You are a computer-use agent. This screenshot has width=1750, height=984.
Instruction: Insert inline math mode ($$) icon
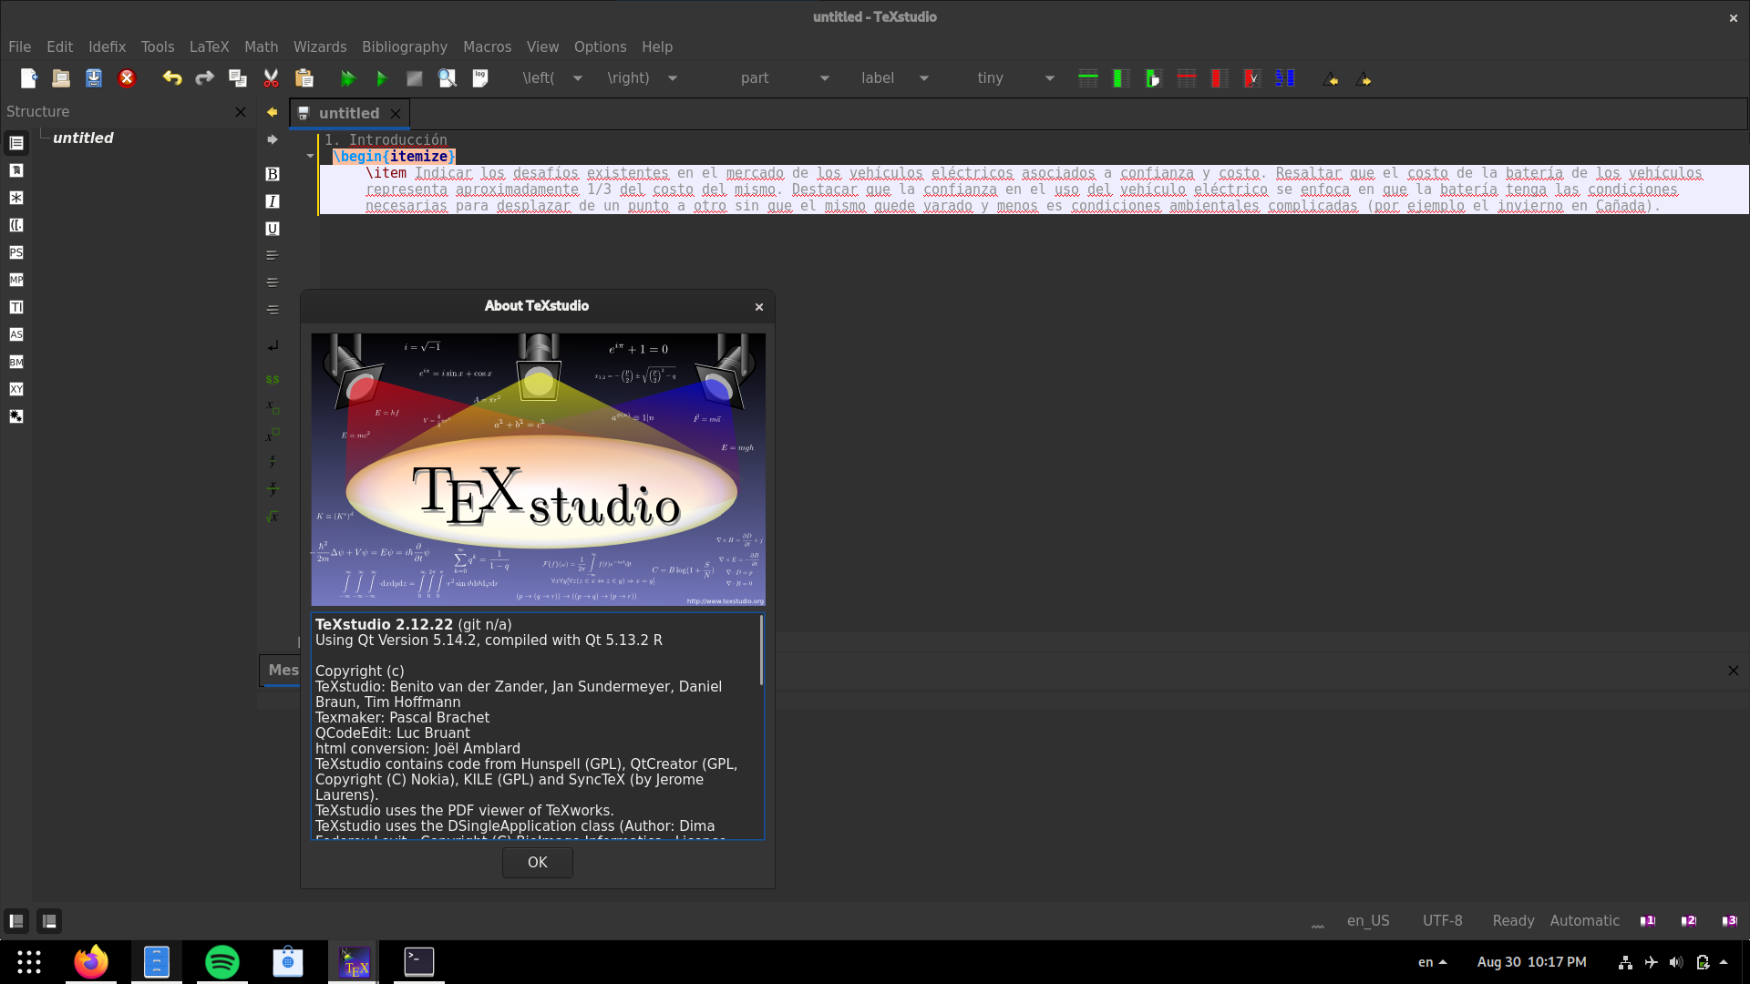(272, 379)
